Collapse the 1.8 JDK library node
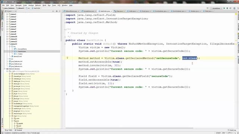 click(7, 71)
